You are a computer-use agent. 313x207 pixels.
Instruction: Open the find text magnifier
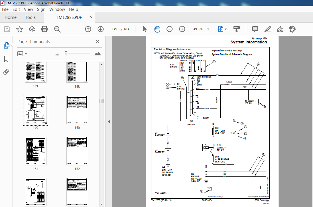tap(57, 29)
